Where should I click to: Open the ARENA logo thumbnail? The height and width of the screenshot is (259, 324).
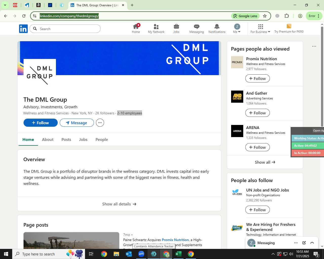[x=237, y=131]
